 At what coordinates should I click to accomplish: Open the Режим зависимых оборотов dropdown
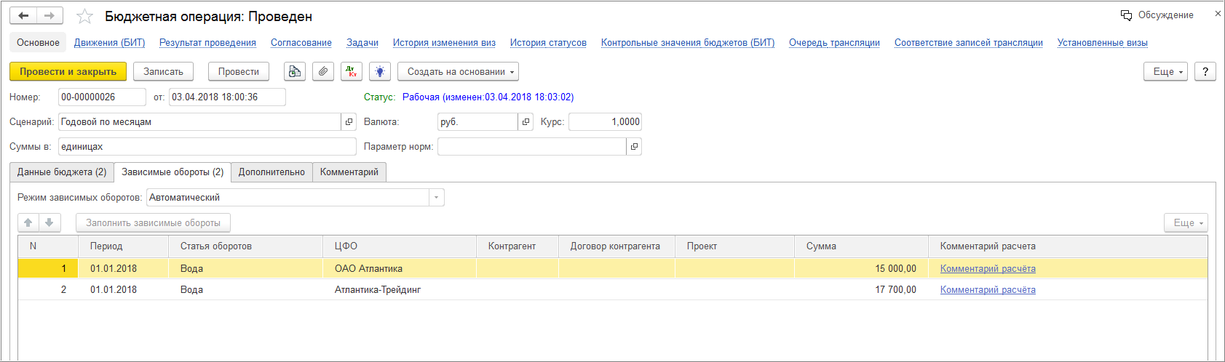click(x=436, y=198)
